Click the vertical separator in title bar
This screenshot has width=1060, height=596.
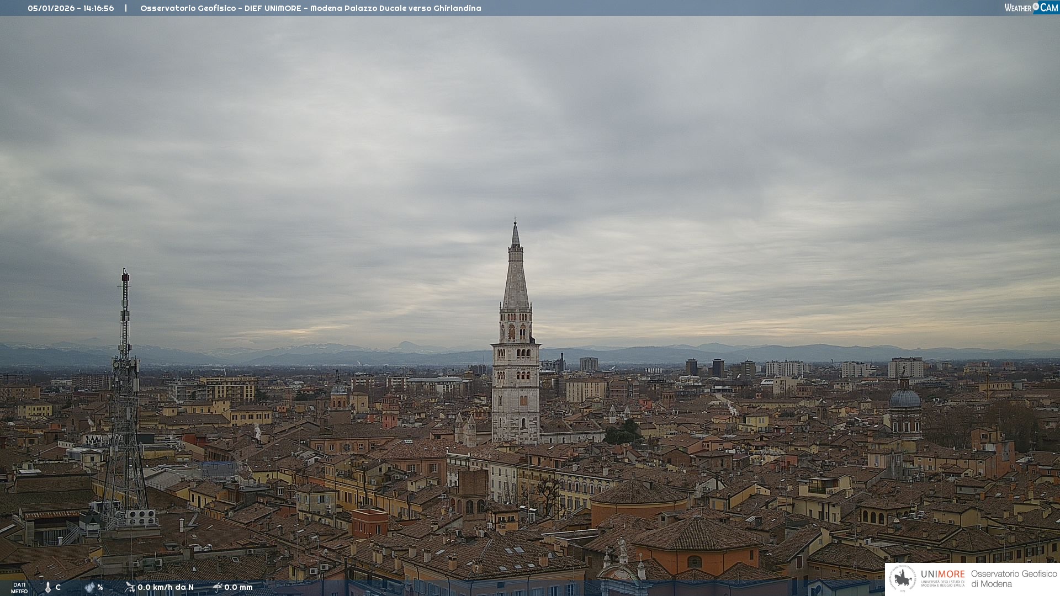pos(126,8)
